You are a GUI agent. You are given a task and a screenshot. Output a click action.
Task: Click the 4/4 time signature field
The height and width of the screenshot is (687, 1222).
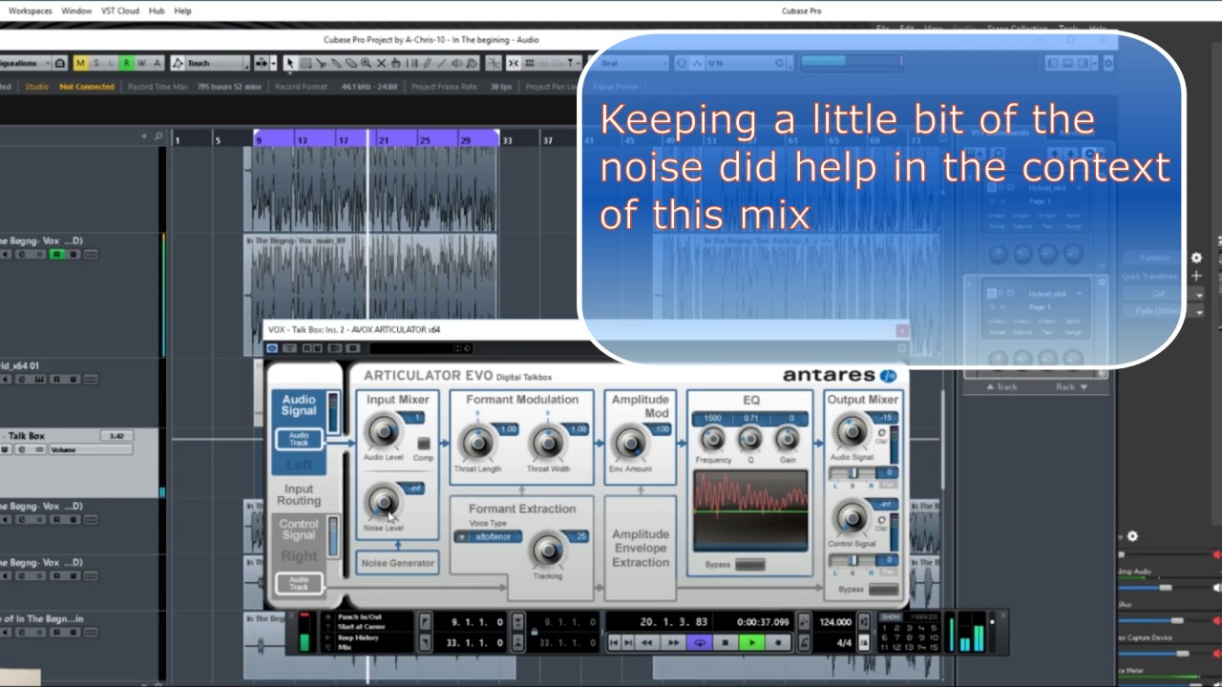point(842,643)
